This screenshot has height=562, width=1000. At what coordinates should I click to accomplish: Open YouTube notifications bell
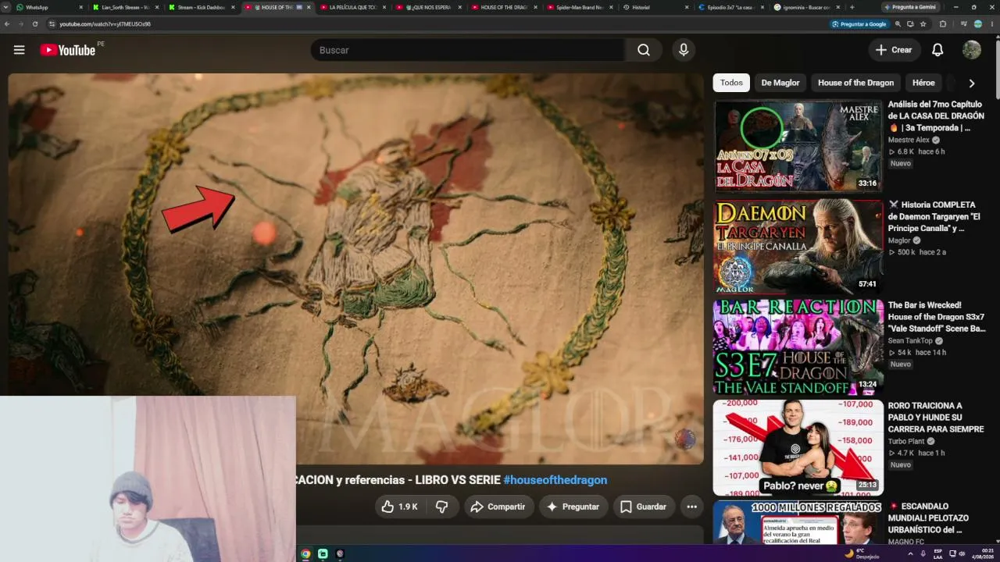937,50
